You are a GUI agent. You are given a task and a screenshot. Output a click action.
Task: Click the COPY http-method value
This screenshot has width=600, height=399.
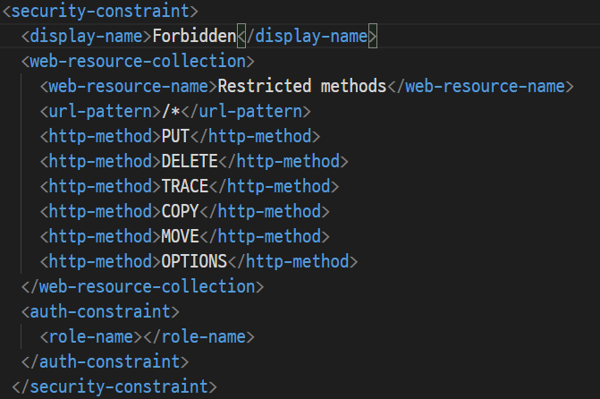point(180,211)
